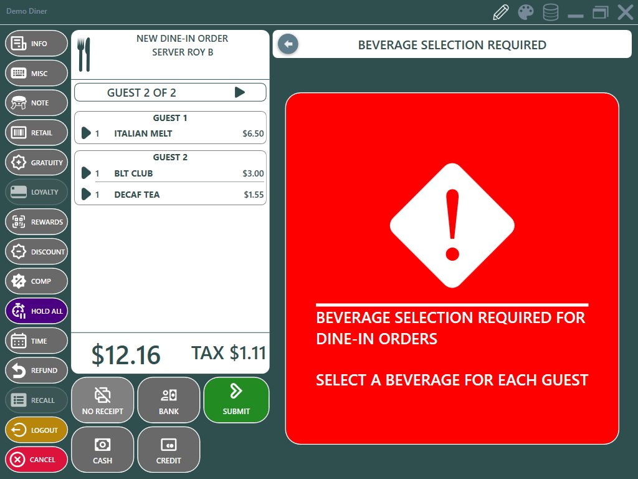Select Credit card payment button
This screenshot has width=638, height=479.
[x=169, y=450]
